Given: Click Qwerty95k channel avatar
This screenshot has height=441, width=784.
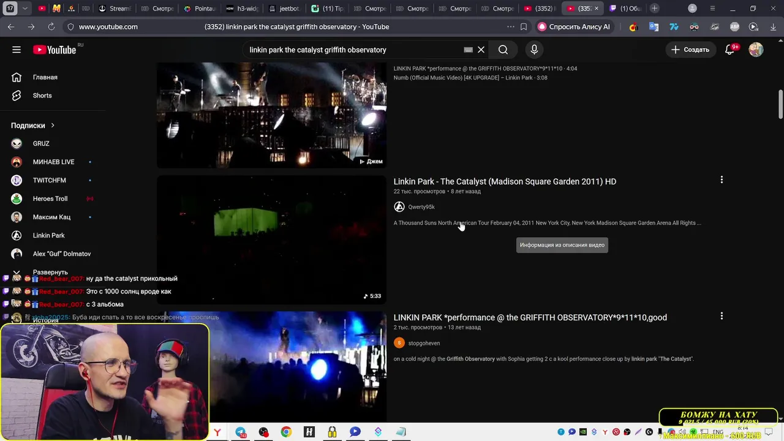Looking at the screenshot, I should click(x=399, y=207).
